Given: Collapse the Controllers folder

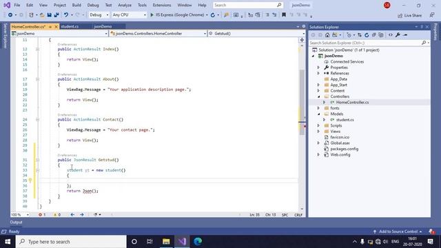Looking at the screenshot, I should (x=318, y=96).
